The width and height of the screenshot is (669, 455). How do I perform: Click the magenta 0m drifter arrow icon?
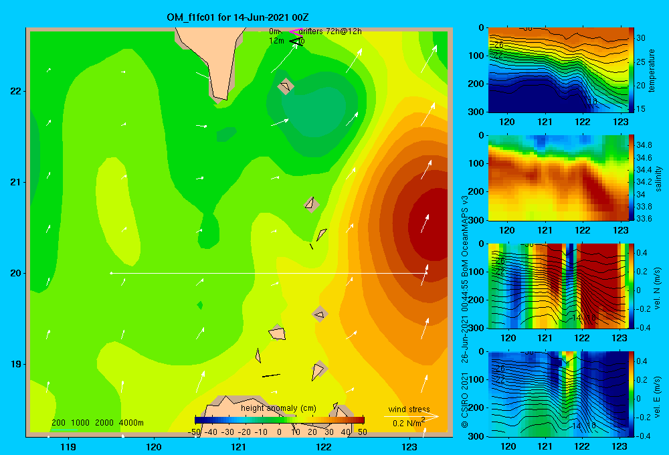coord(296,31)
